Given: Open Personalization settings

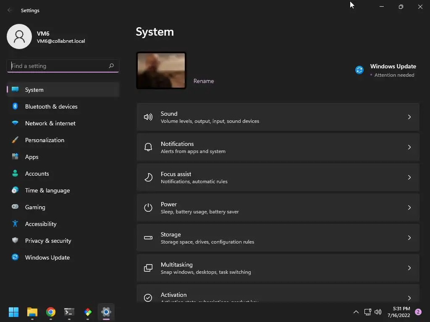Looking at the screenshot, I should pyautogui.click(x=63, y=140).
